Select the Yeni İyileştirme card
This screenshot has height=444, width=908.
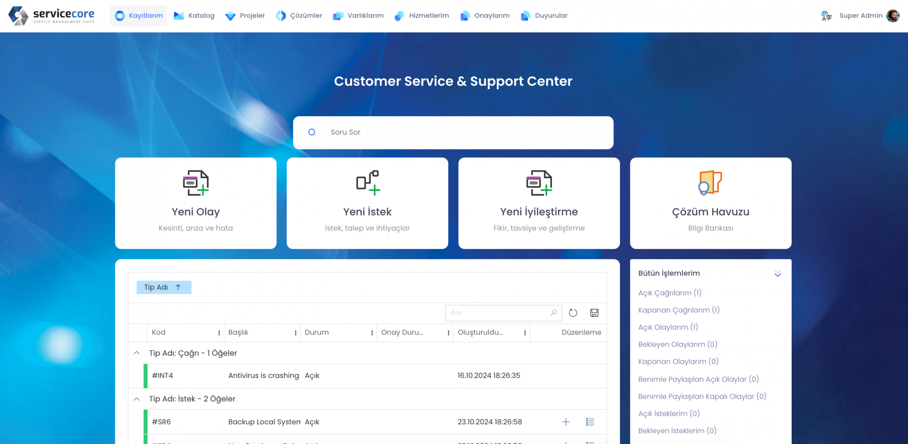pos(539,203)
